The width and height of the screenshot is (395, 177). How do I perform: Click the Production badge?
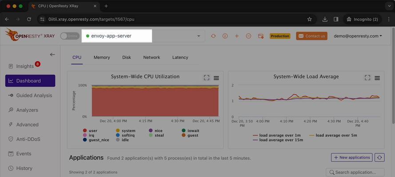[x=280, y=36]
